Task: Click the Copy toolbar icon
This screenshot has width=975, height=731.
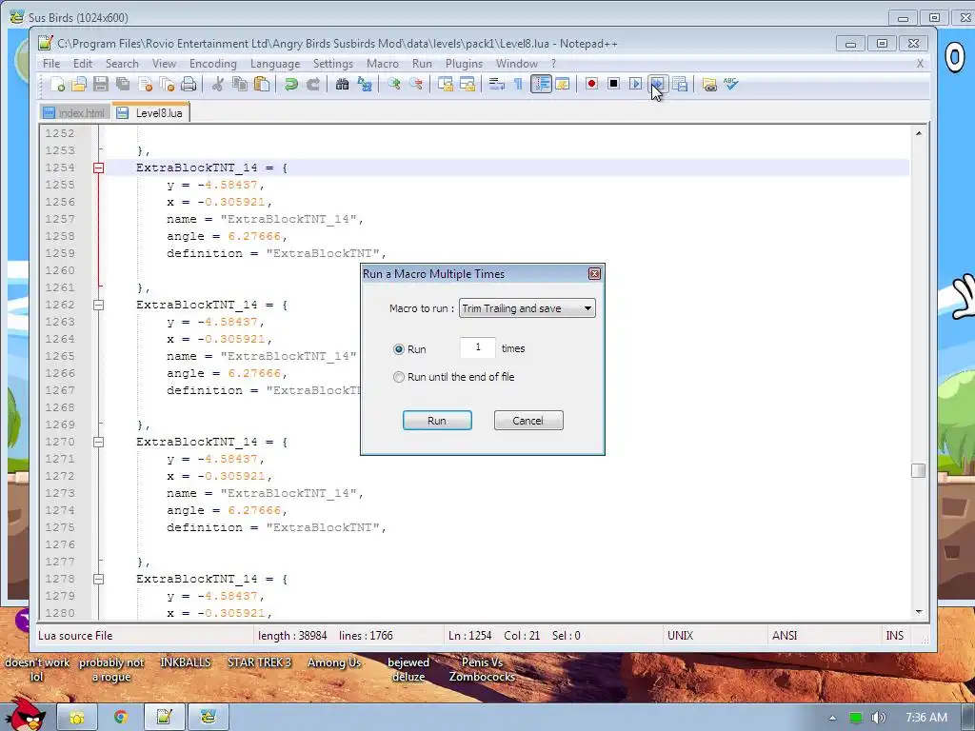Action: coord(239,84)
